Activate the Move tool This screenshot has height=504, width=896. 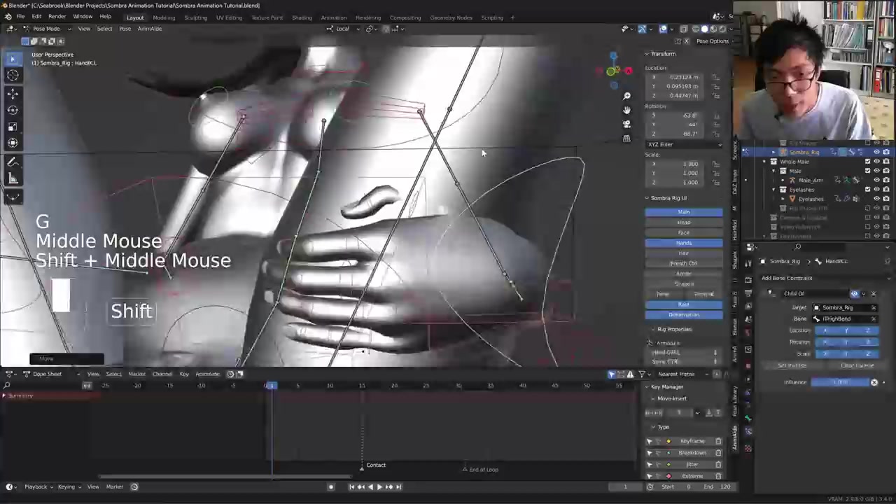pyautogui.click(x=13, y=93)
